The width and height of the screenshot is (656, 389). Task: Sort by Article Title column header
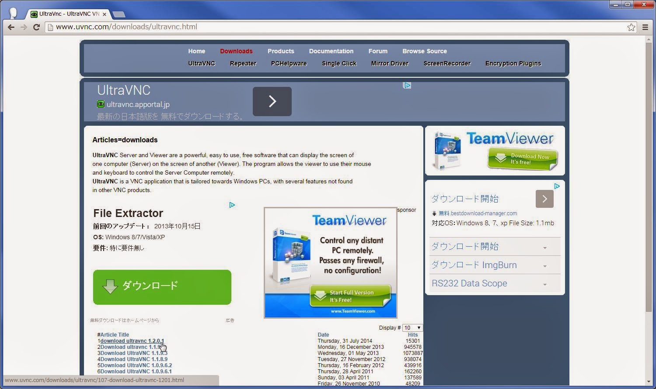pos(115,335)
